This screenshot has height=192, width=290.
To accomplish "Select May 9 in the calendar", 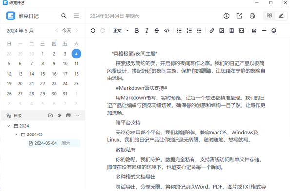I will click(54, 64).
